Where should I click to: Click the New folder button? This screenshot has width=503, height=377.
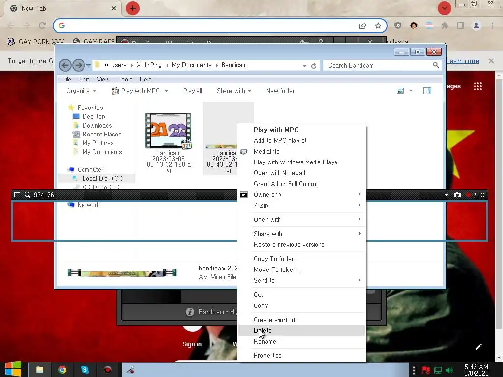[x=280, y=91]
